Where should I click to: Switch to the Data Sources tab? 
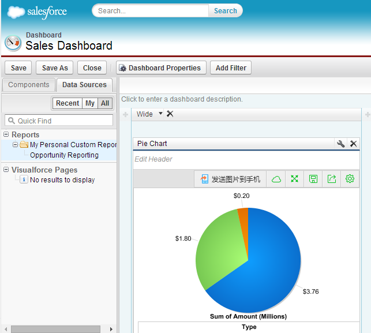84,85
